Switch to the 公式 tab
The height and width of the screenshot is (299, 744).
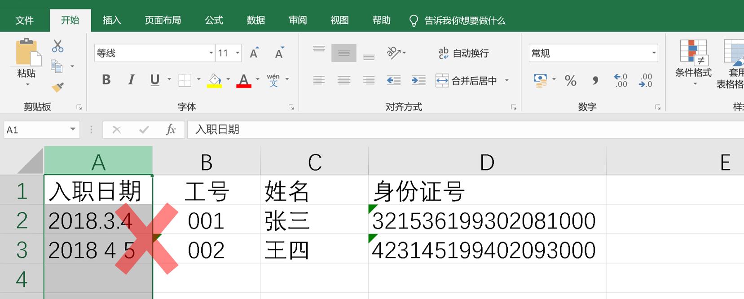point(214,20)
